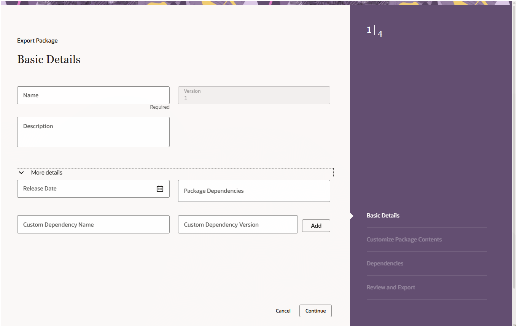The image size is (517, 327).
Task: Click the Custom Dependency Name field
Action: click(x=93, y=224)
